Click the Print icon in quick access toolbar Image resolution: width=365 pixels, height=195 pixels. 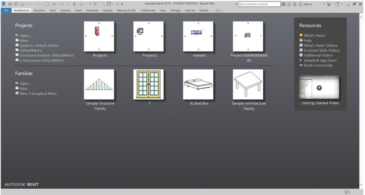tap(47, 4)
